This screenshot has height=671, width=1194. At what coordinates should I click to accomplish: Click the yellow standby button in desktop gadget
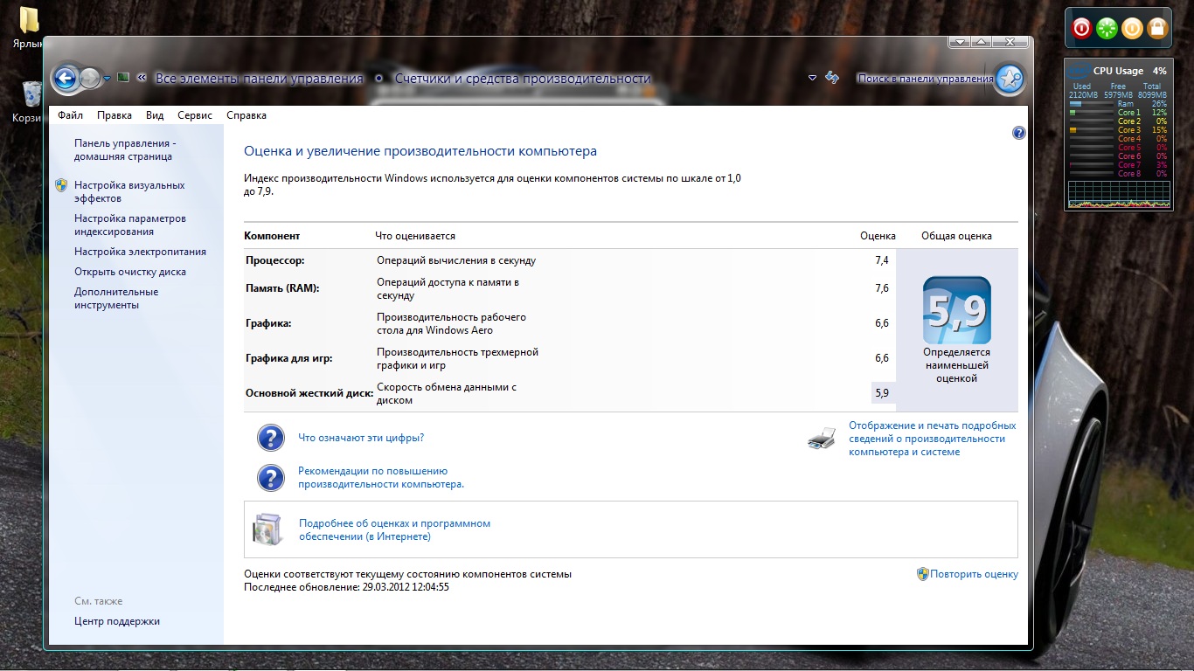(1132, 29)
